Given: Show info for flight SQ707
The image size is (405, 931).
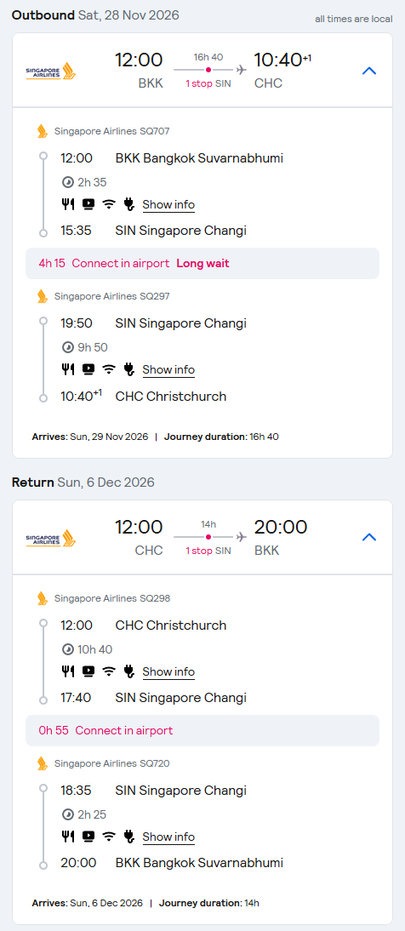Looking at the screenshot, I should (x=168, y=205).
